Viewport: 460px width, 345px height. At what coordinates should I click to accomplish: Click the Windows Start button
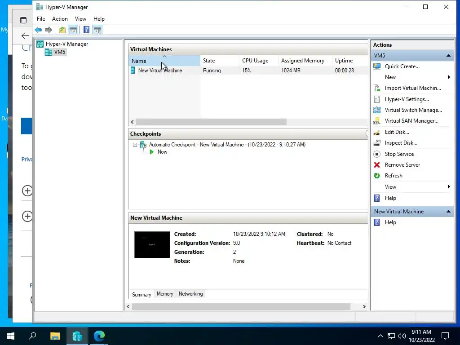(11, 336)
